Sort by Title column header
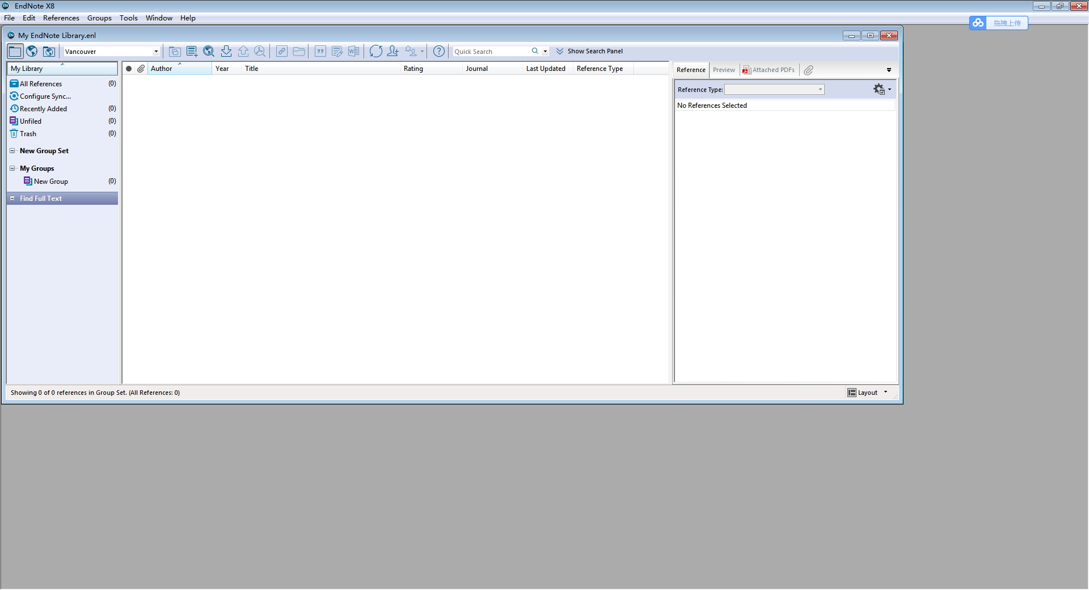The image size is (1089, 590). click(322, 69)
